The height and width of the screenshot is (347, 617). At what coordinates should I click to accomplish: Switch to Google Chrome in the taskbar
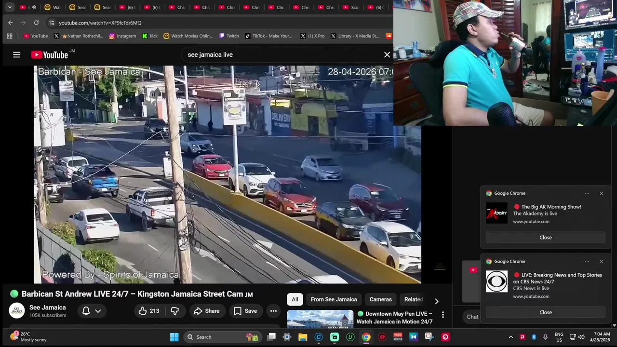(366, 337)
